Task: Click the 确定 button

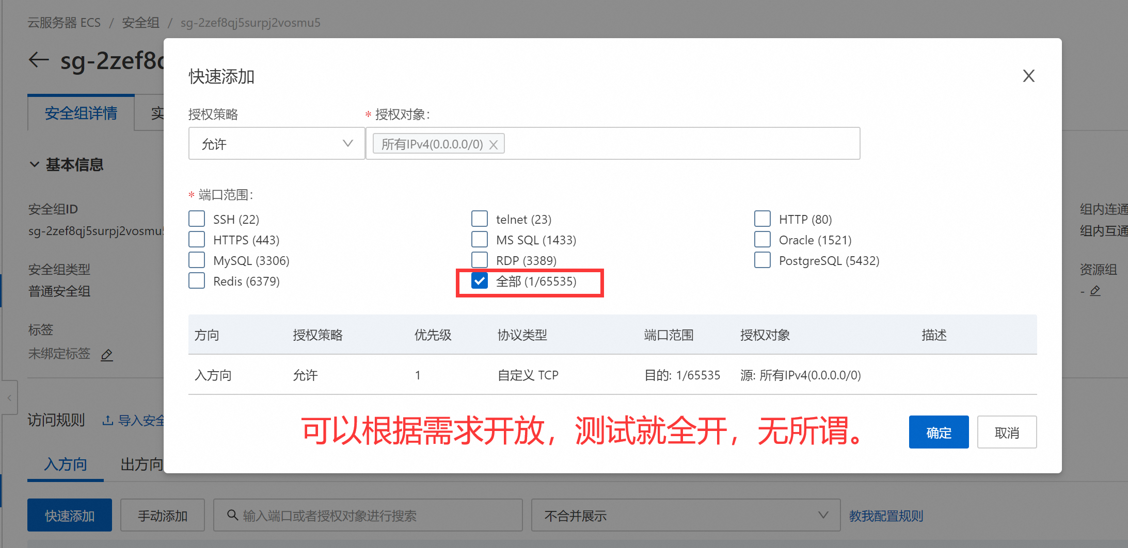Action: click(x=939, y=432)
